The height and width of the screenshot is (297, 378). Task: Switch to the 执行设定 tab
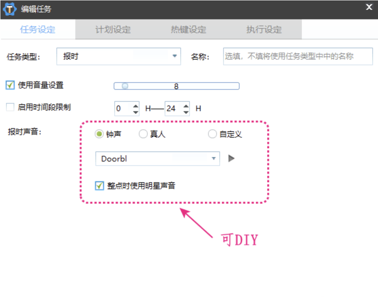point(263,29)
